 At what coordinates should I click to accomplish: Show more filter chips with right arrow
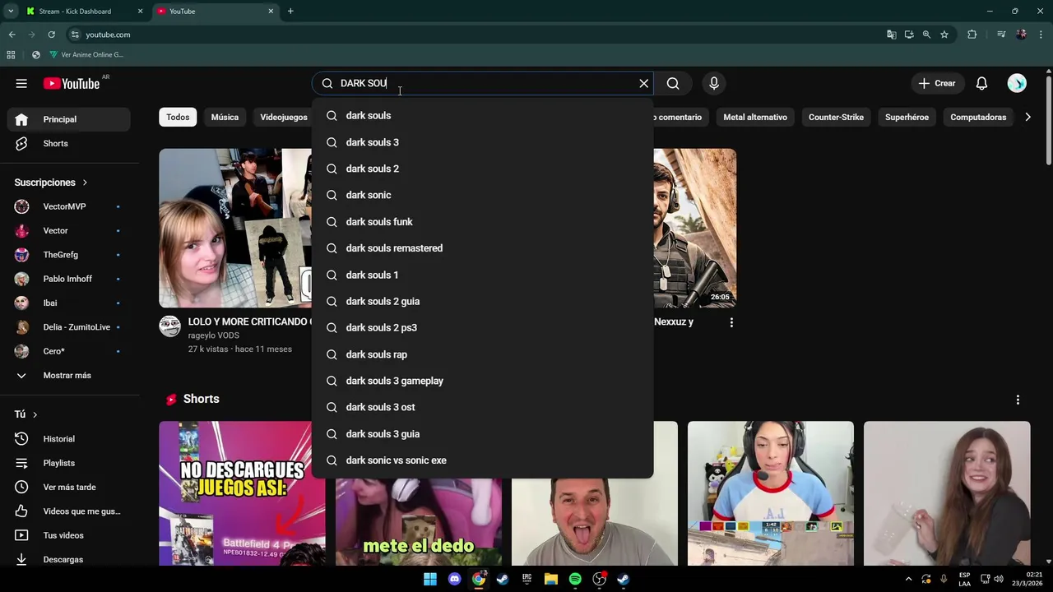tap(1027, 117)
